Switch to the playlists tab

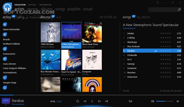point(74,9)
